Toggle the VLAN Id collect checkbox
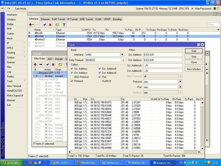The height and width of the screenshot is (166, 221). click(x=99, y=81)
